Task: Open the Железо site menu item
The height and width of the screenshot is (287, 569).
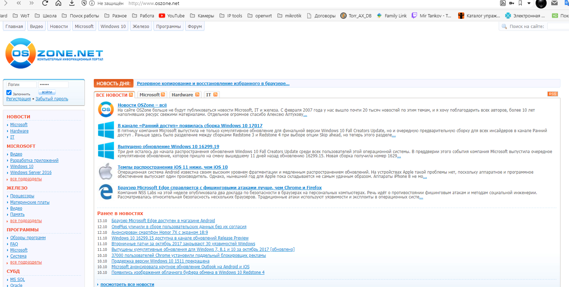Action: [141, 26]
